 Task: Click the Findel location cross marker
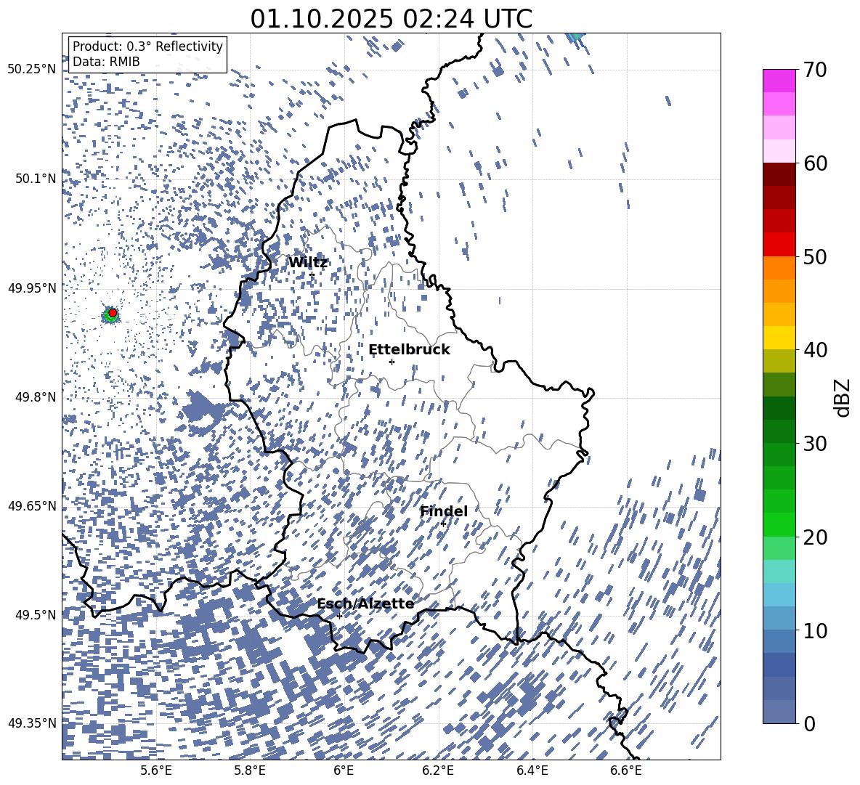443,524
